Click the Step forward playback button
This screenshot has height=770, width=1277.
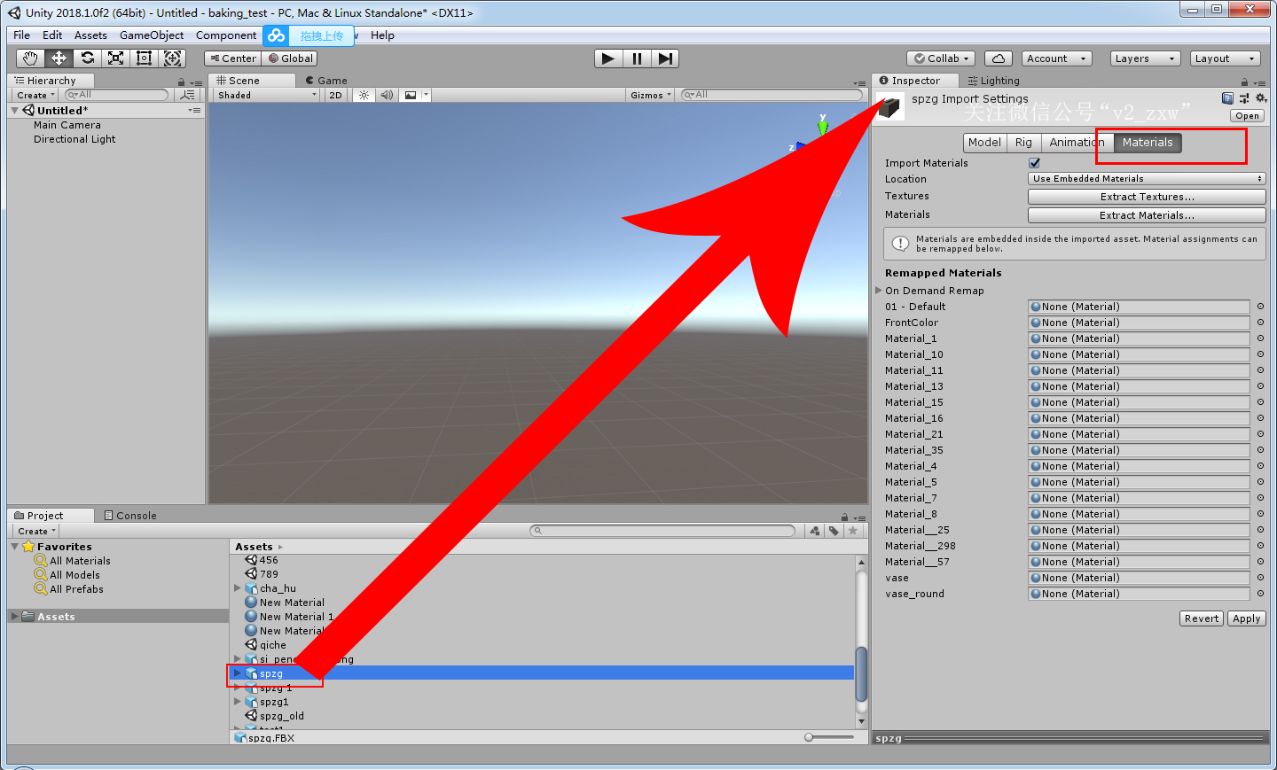coord(665,58)
